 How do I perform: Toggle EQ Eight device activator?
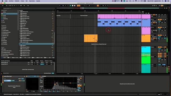pyautogui.click(x=40, y=76)
